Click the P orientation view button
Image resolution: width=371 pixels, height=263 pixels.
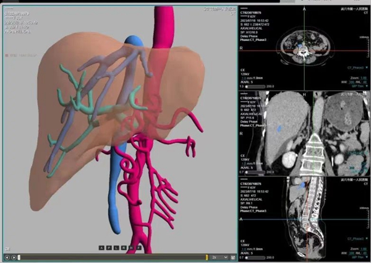click(110, 248)
